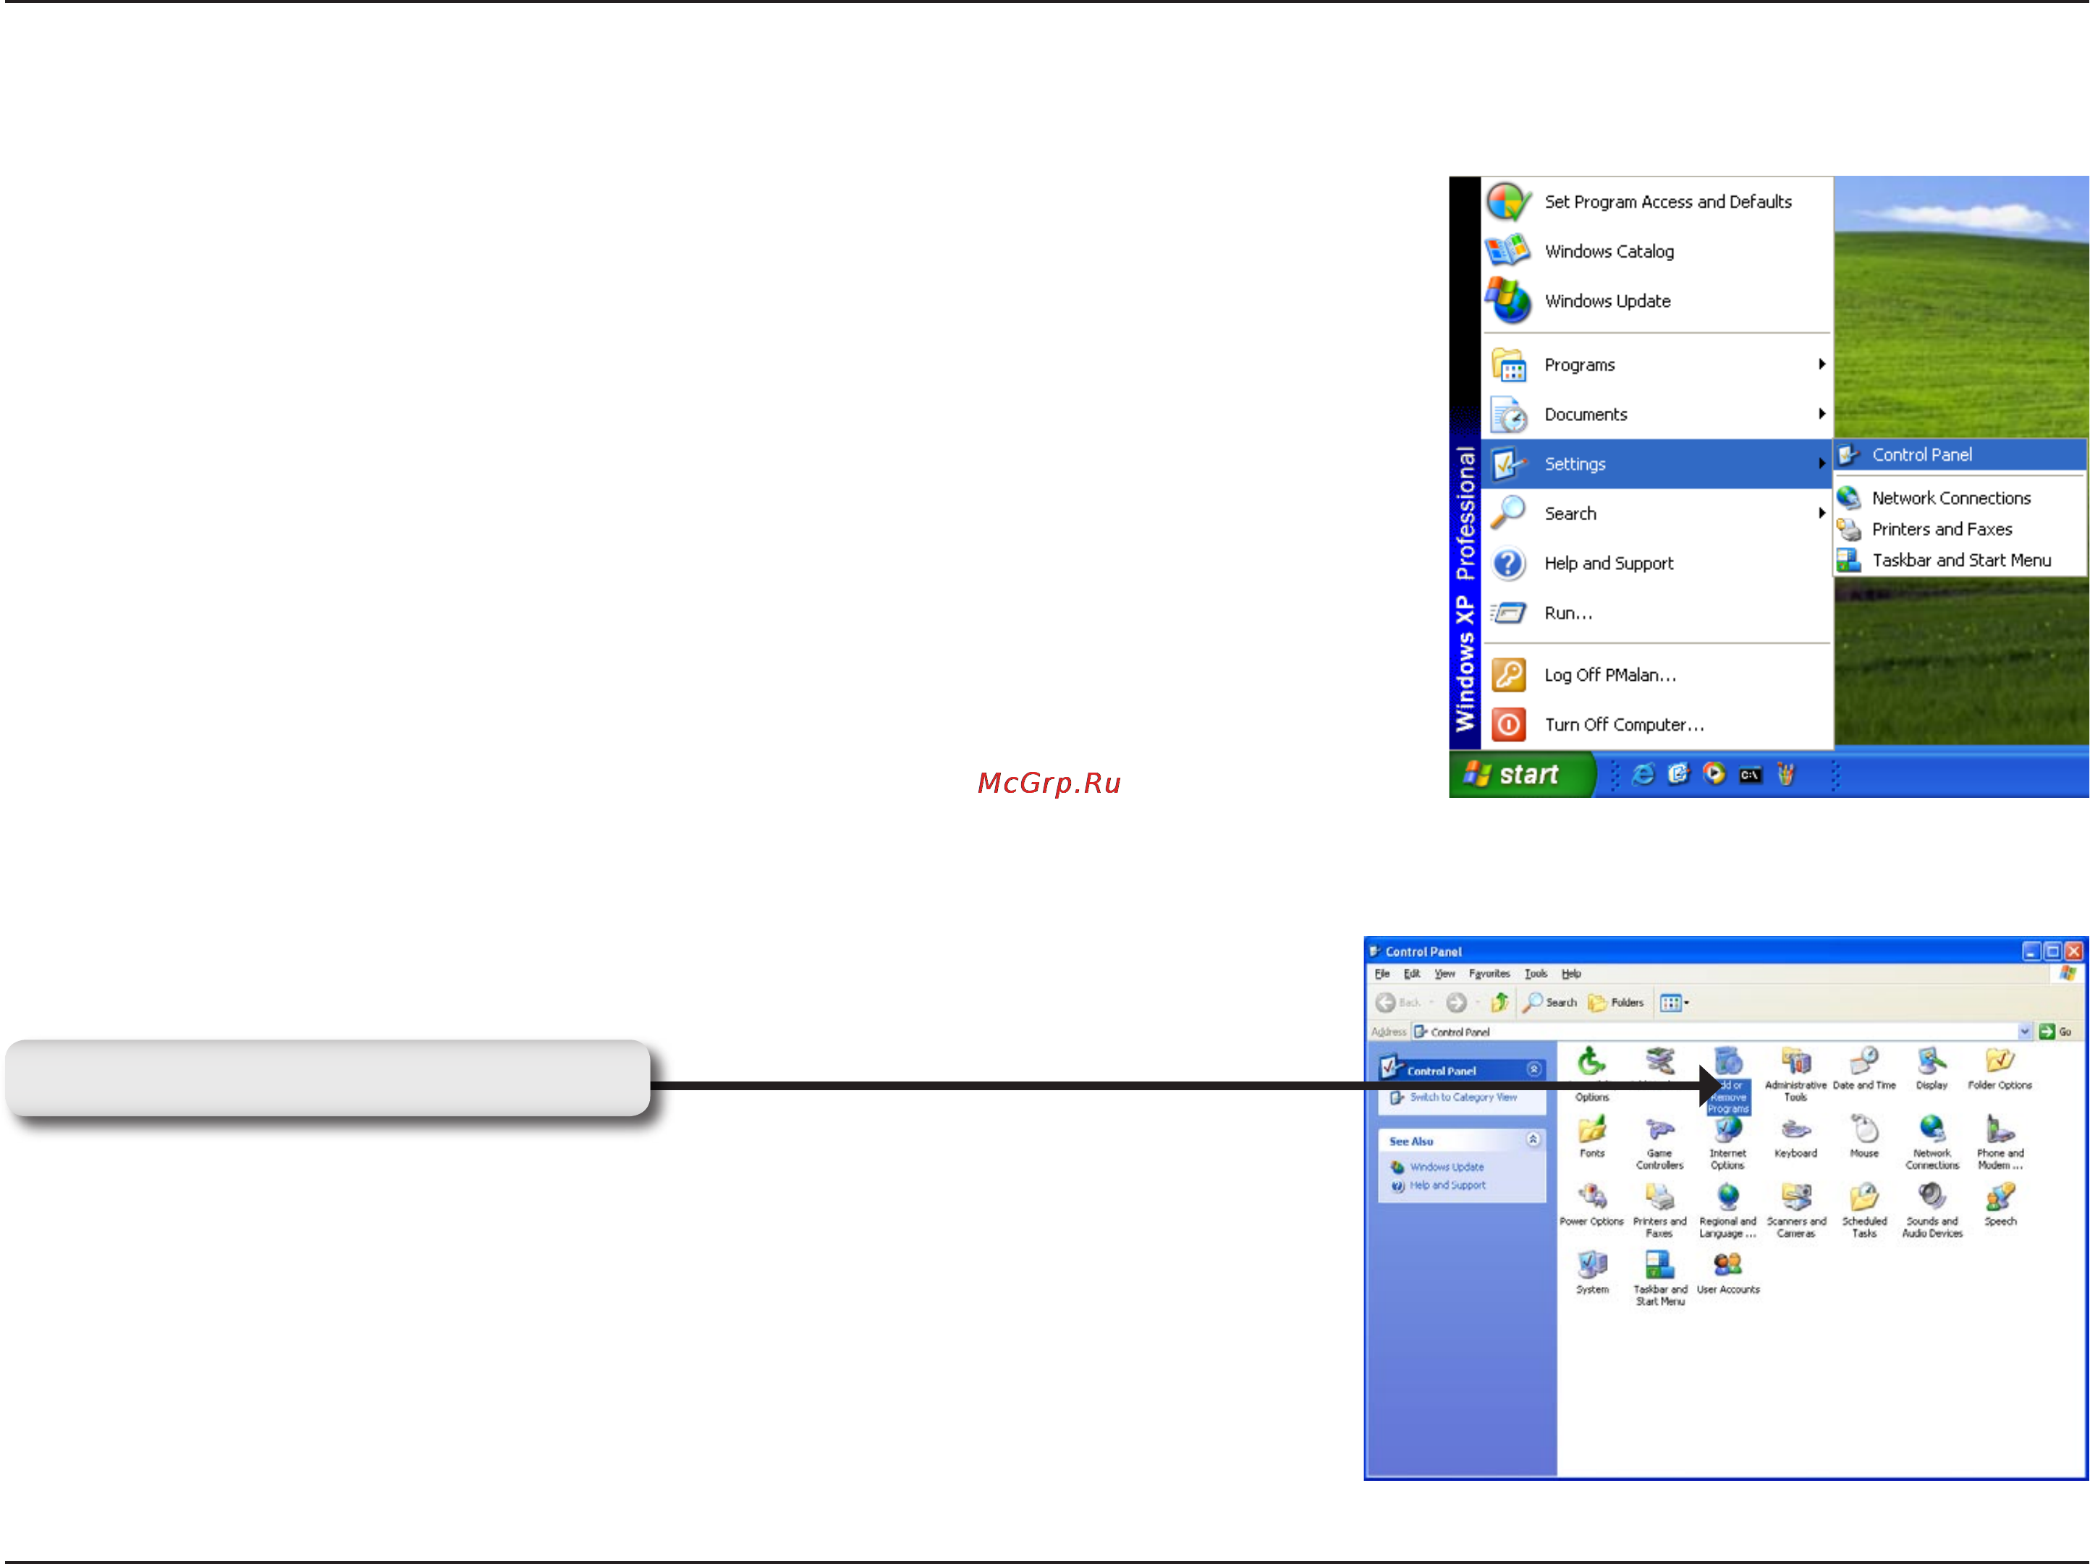Image resolution: width=2090 pixels, height=1564 pixels.
Task: Open the Display applet
Action: [1932, 1069]
